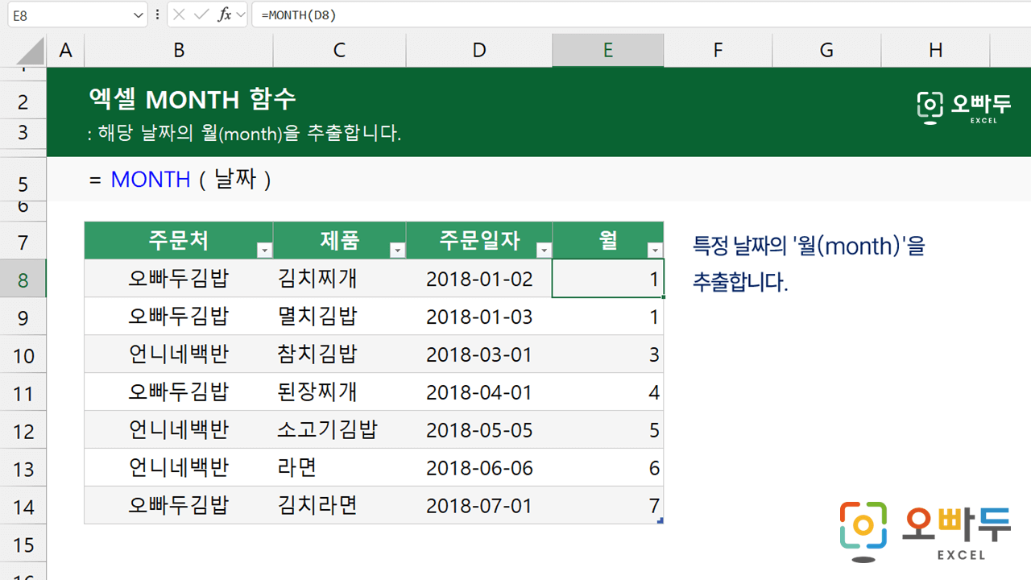This screenshot has height=580, width=1031.
Task: Click cell with 멸치김밥
Action: (339, 317)
